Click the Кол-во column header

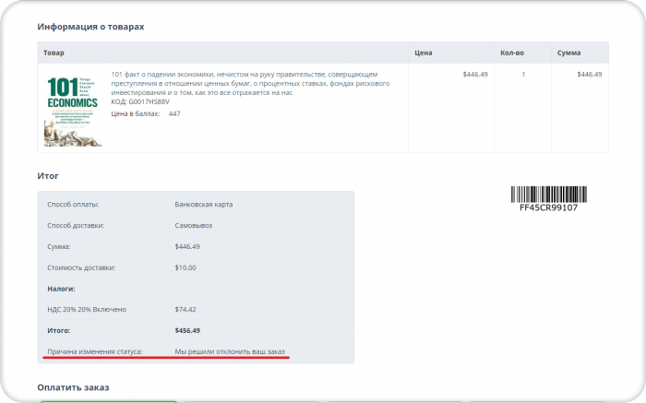point(512,53)
